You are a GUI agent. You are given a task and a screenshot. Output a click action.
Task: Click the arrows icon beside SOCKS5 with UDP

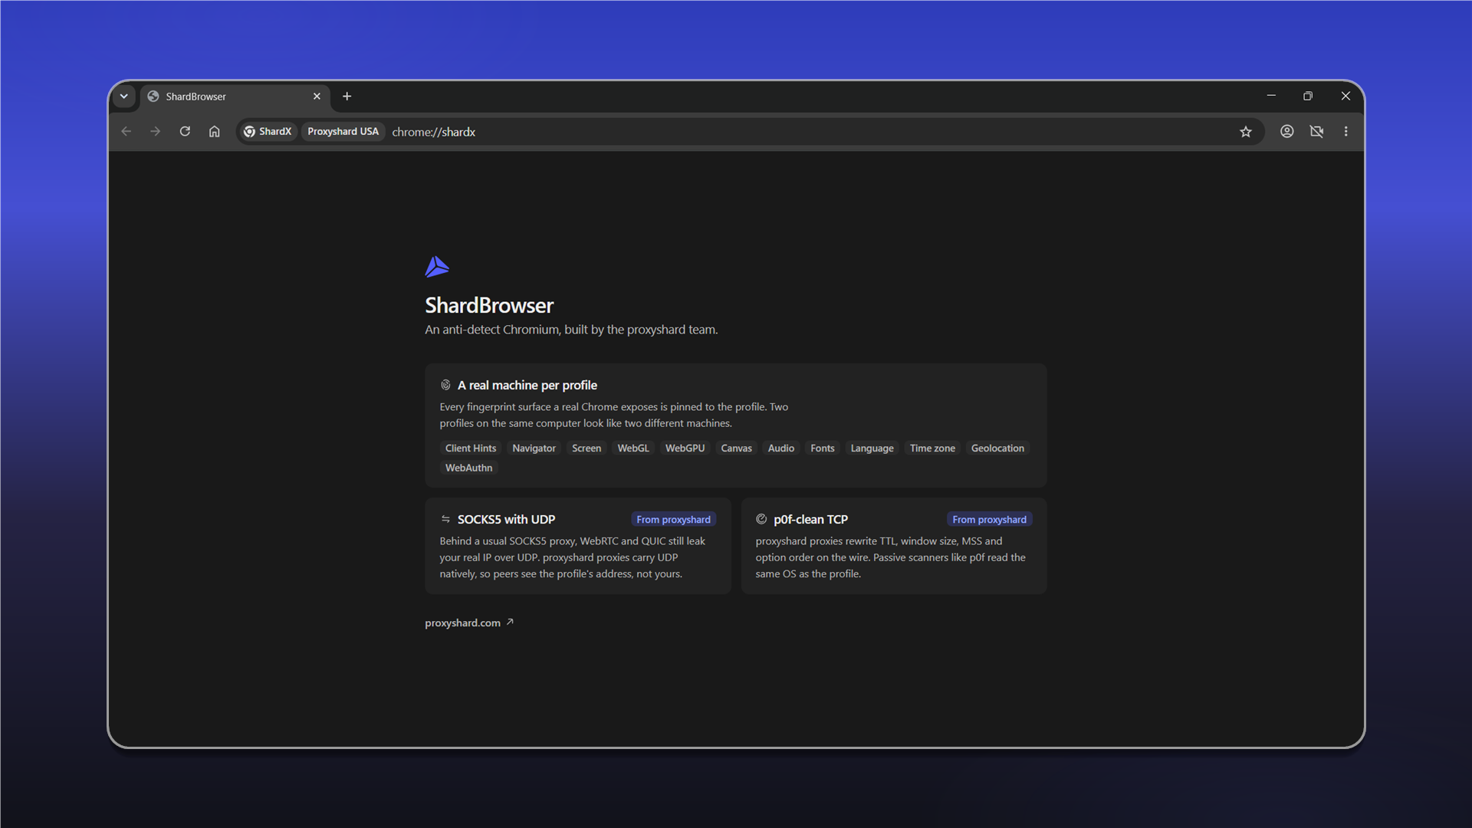click(x=445, y=519)
